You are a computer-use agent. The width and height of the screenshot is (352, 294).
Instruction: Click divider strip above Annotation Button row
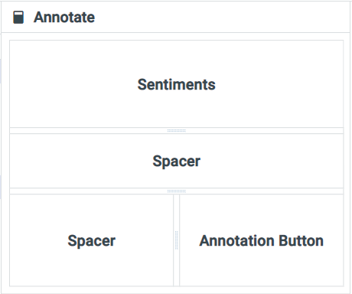coord(177,191)
